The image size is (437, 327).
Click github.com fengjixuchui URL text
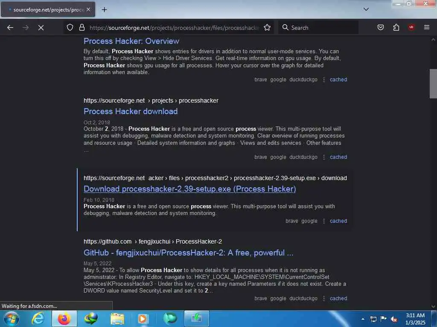[153, 241]
